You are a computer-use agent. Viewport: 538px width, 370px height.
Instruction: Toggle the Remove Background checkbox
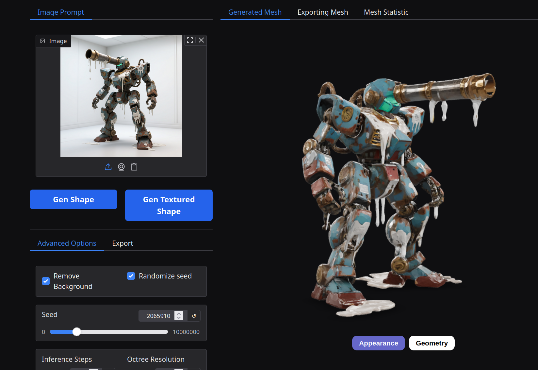point(46,281)
